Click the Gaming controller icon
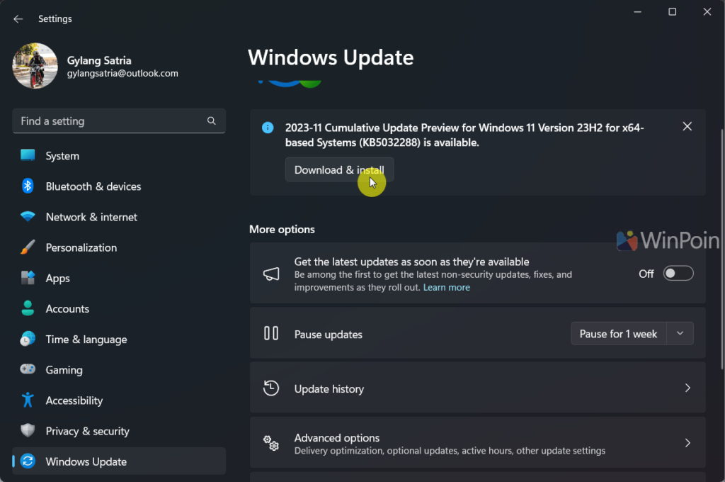725x482 pixels. tap(28, 369)
